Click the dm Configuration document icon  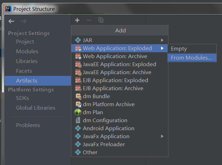click(78, 120)
